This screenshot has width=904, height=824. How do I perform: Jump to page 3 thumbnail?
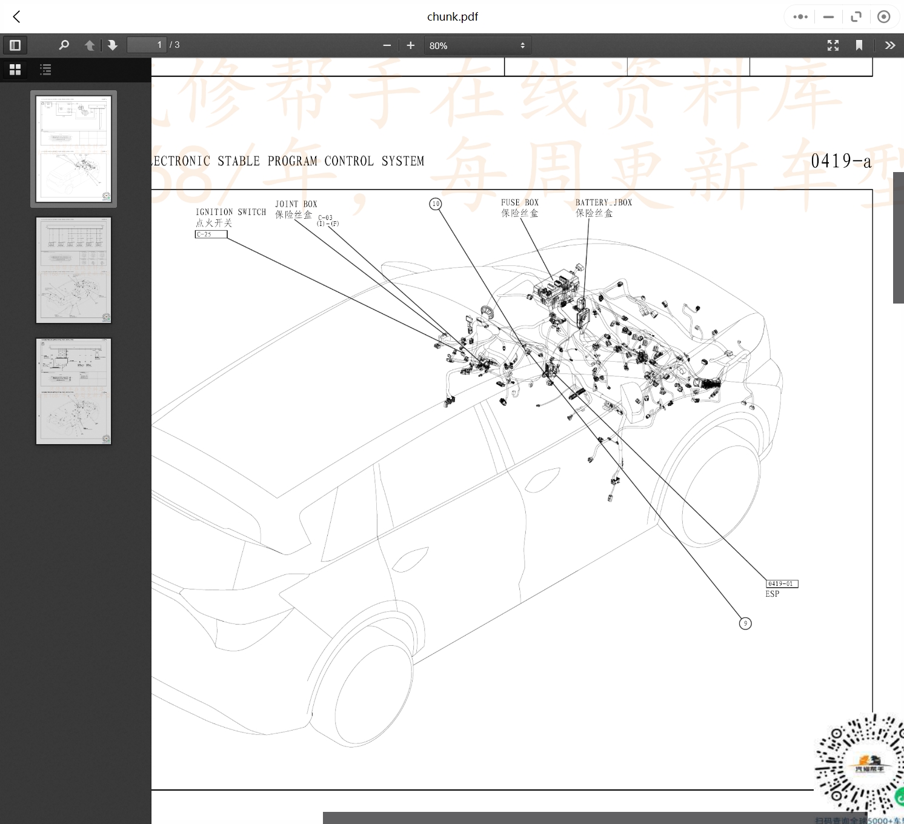tap(73, 391)
